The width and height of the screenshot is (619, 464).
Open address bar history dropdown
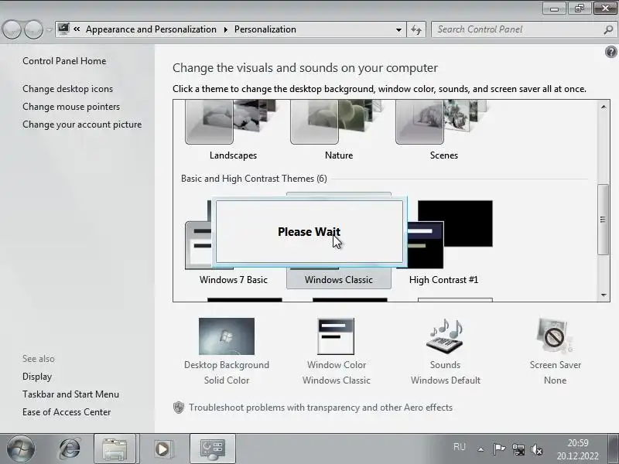click(x=398, y=29)
